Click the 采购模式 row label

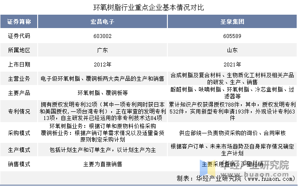point(19,133)
